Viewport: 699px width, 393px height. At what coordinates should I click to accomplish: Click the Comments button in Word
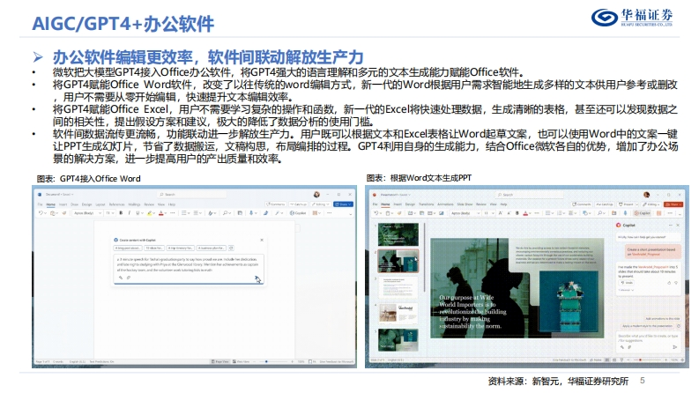276,204
